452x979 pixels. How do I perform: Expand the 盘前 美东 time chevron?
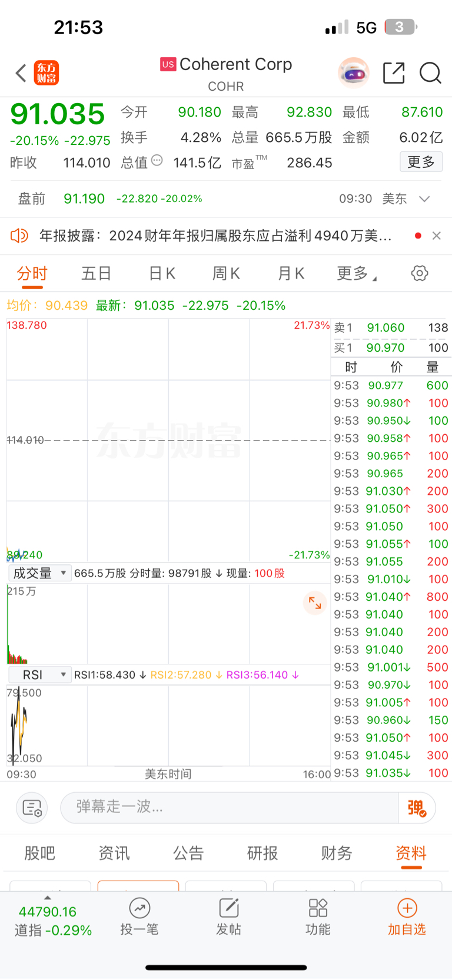[x=424, y=199]
